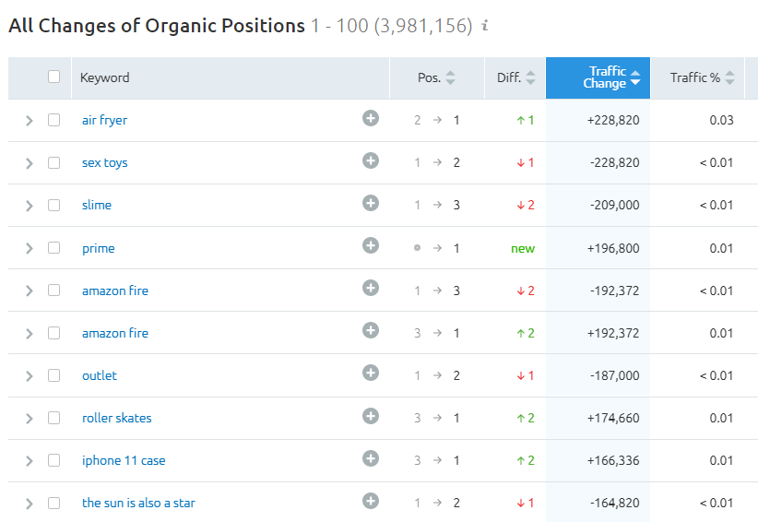Sort by Diff. column arrows

tap(530, 77)
